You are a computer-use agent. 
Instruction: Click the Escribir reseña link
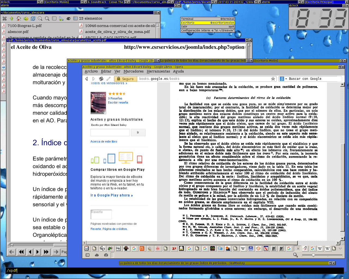click(x=118, y=102)
